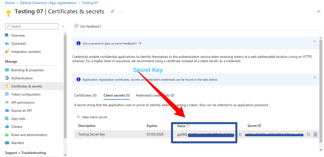Open the Manifest editor

tap(18, 143)
